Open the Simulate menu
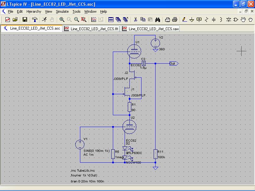The width and height of the screenshot is (255, 191). point(62,11)
